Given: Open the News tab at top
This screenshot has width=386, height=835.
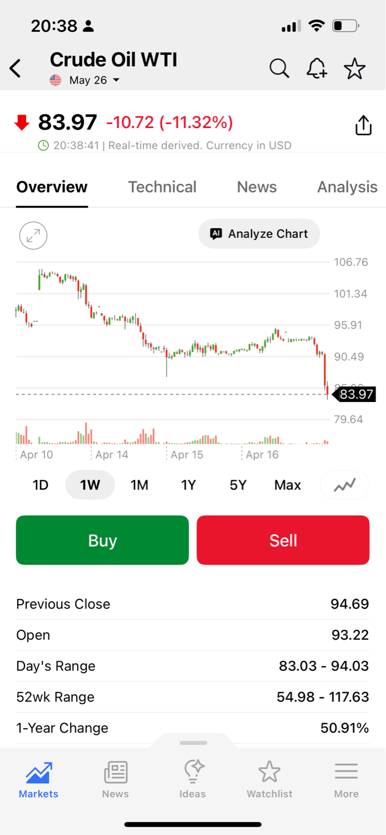Looking at the screenshot, I should (257, 187).
